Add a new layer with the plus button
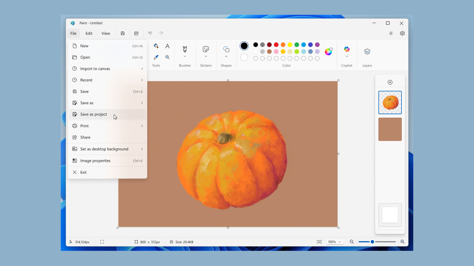 (x=390, y=82)
